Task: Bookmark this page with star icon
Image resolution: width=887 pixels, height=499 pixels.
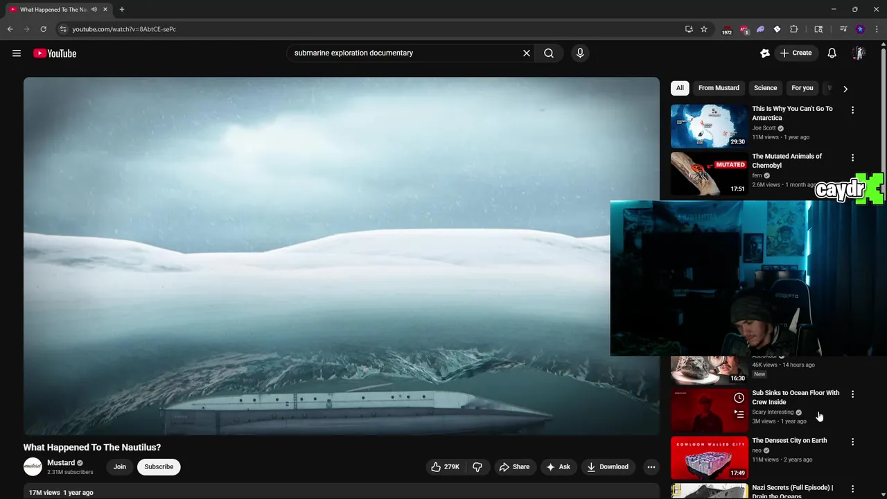Action: click(x=704, y=29)
